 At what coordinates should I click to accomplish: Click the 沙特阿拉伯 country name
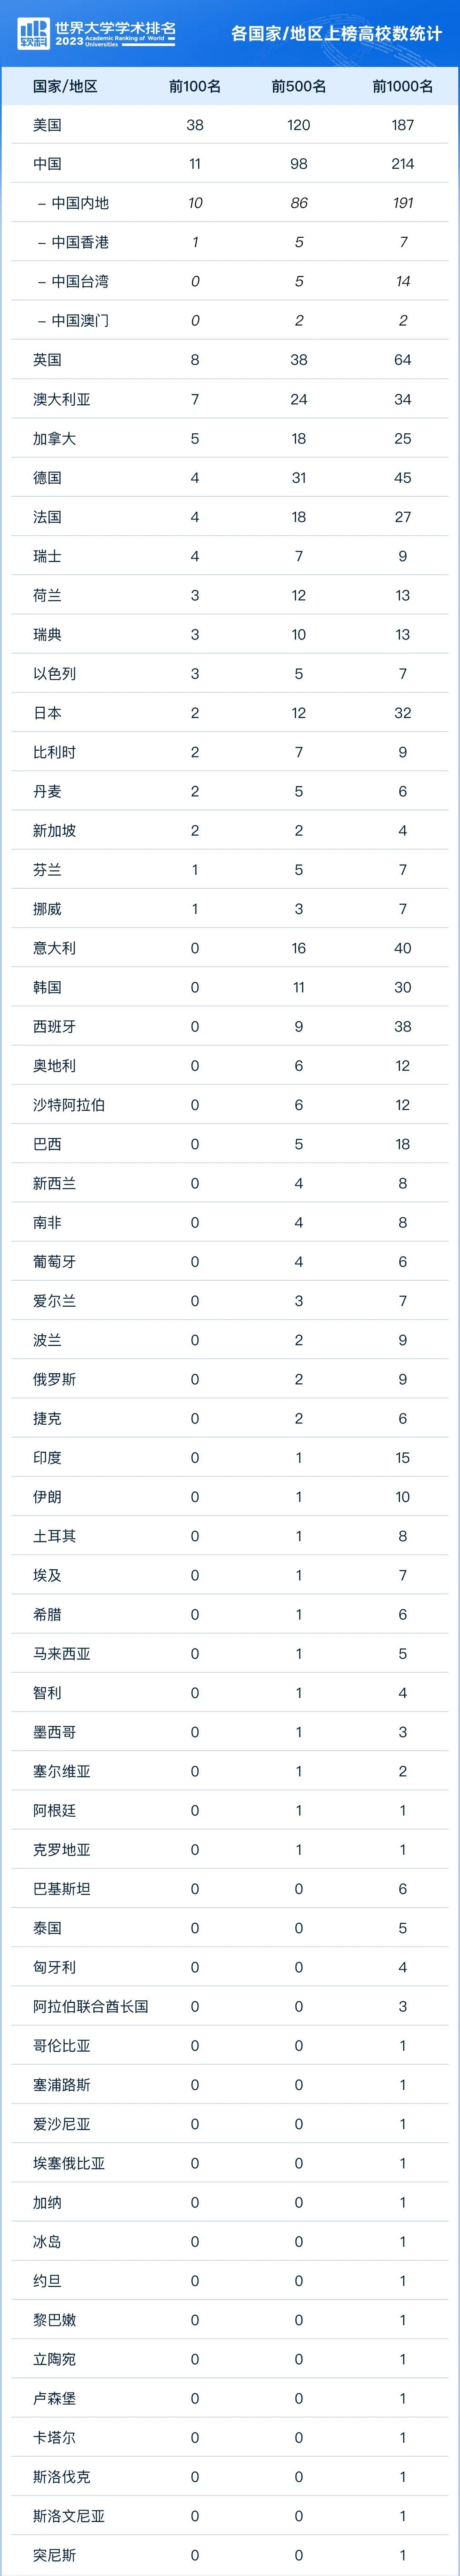[x=68, y=1105]
